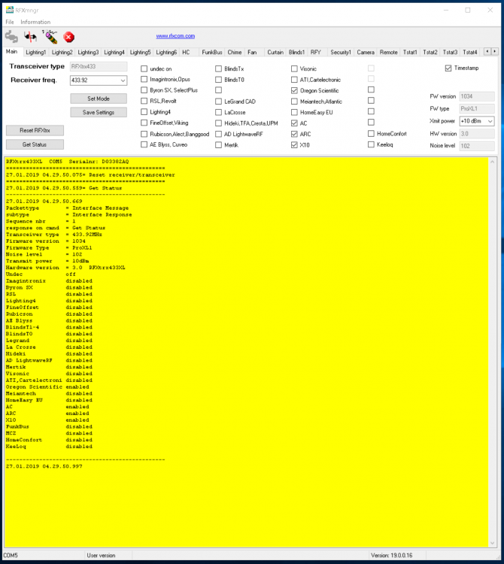504x564 pixels.
Task: Click the disconnect icon in toolbar
Action: [x=32, y=36]
